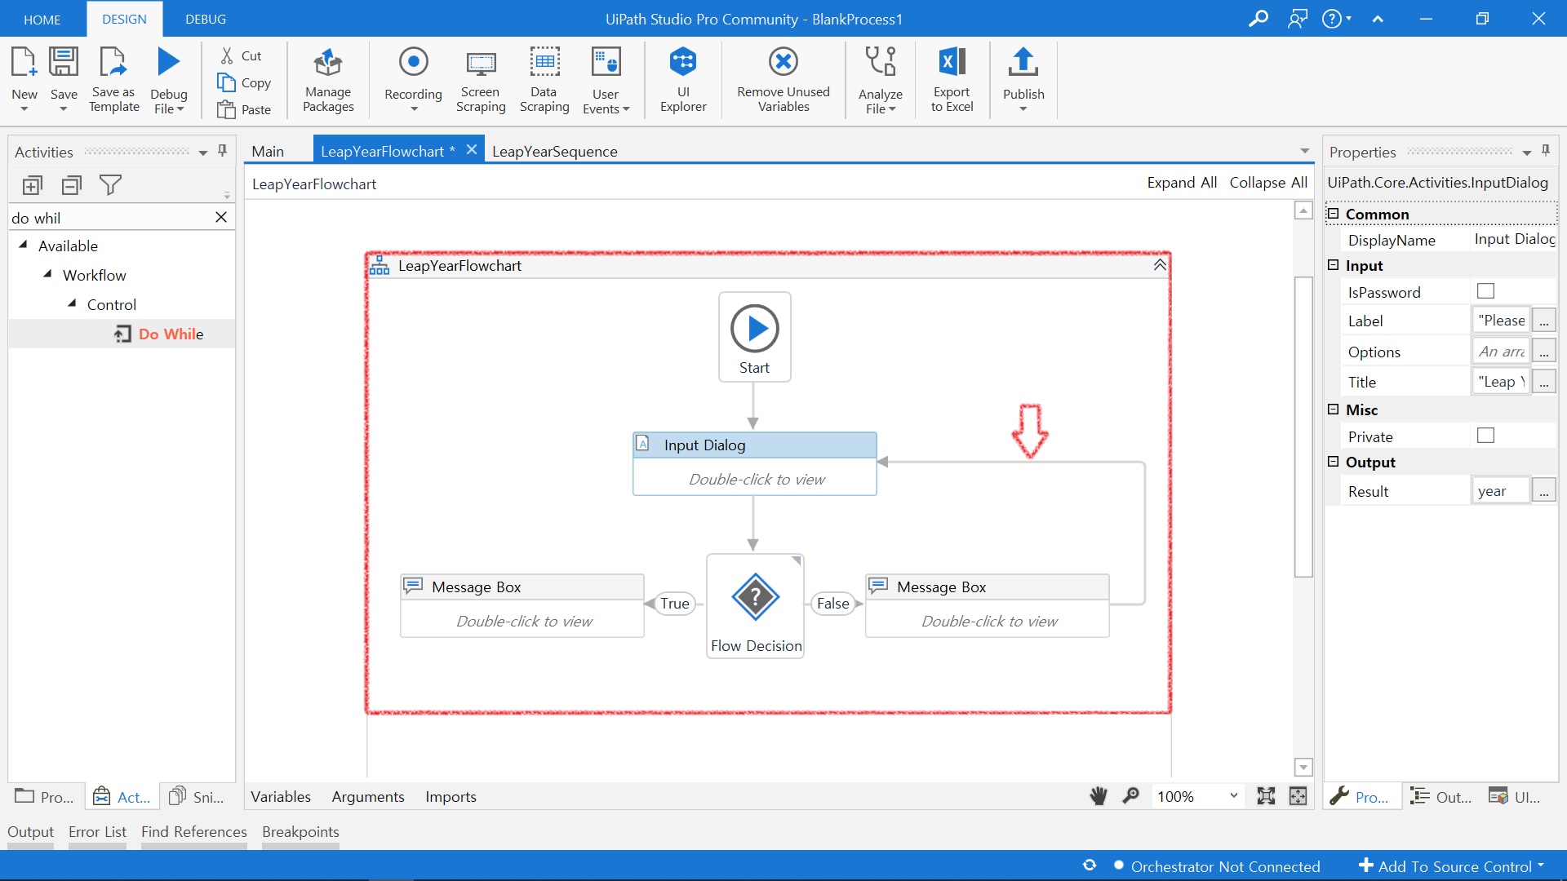The image size is (1567, 881).
Task: Open the zoom percentage dropdown
Action: coord(1233,796)
